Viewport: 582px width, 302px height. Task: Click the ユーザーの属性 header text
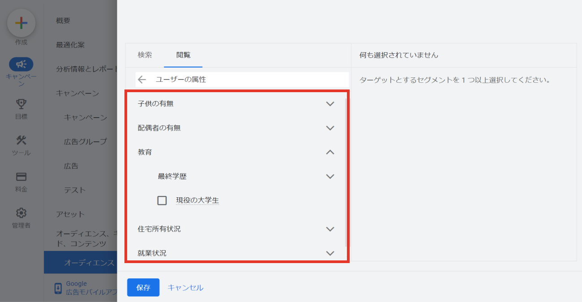coord(181,80)
